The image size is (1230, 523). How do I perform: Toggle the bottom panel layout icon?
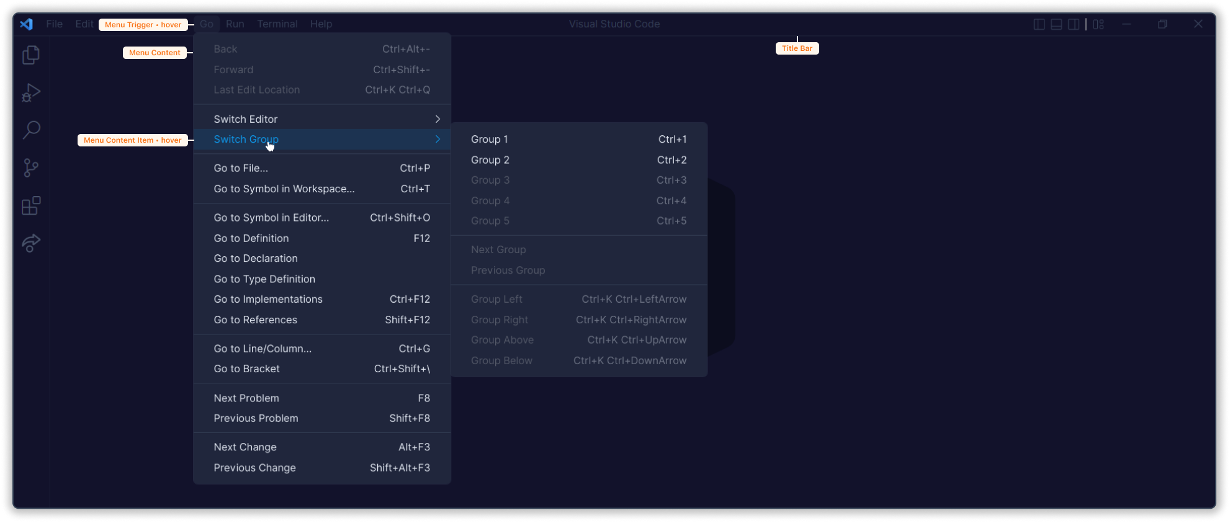tap(1056, 24)
